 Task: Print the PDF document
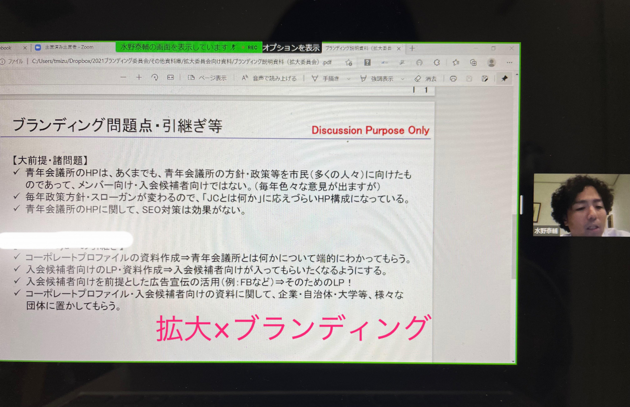click(x=453, y=79)
